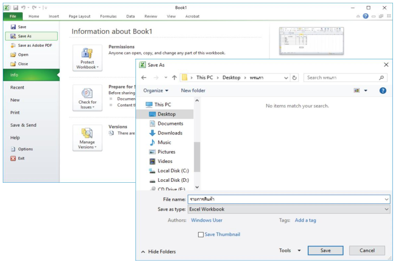Collapse the dialog with Hide Folders
398x264 pixels.
coord(158,252)
